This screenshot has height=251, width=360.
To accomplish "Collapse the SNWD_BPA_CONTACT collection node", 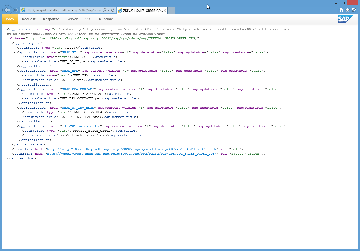I will tap(14, 89).
